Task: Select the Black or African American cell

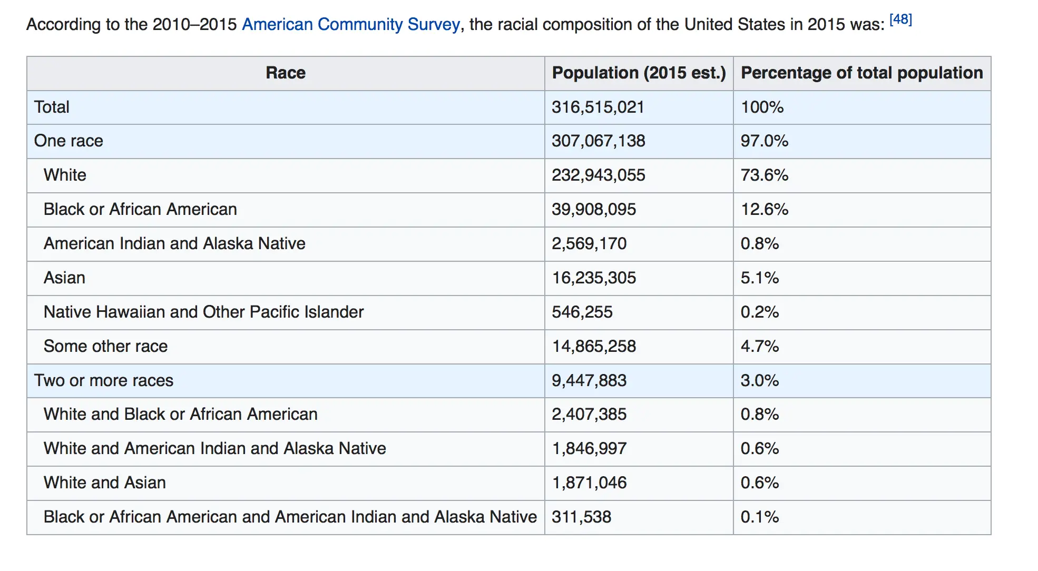Action: pyautogui.click(x=140, y=209)
